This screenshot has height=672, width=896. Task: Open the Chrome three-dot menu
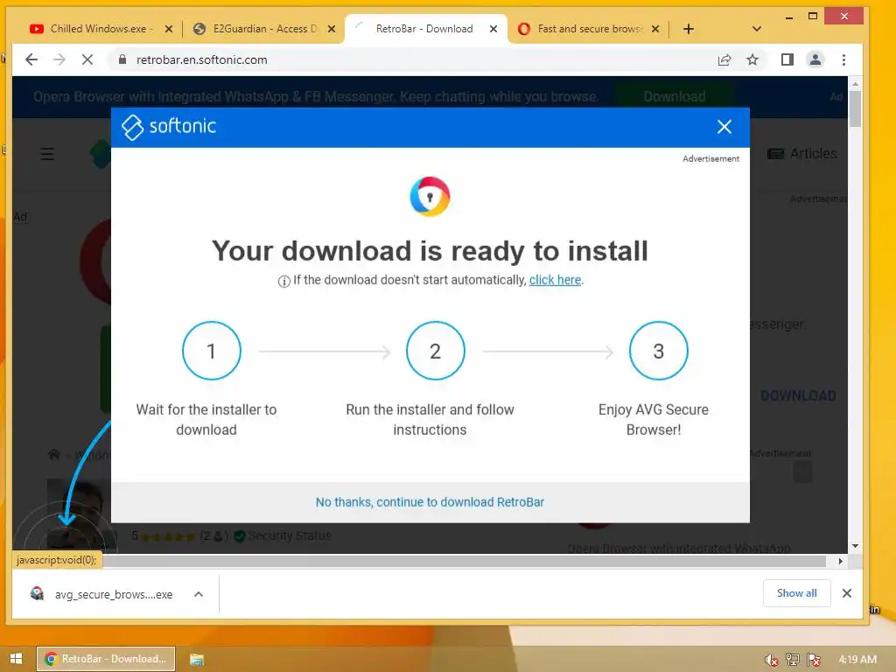point(844,59)
